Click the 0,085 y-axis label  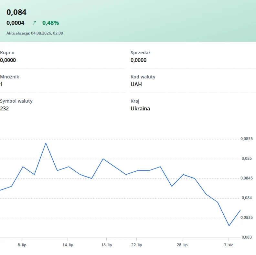click(x=247, y=158)
